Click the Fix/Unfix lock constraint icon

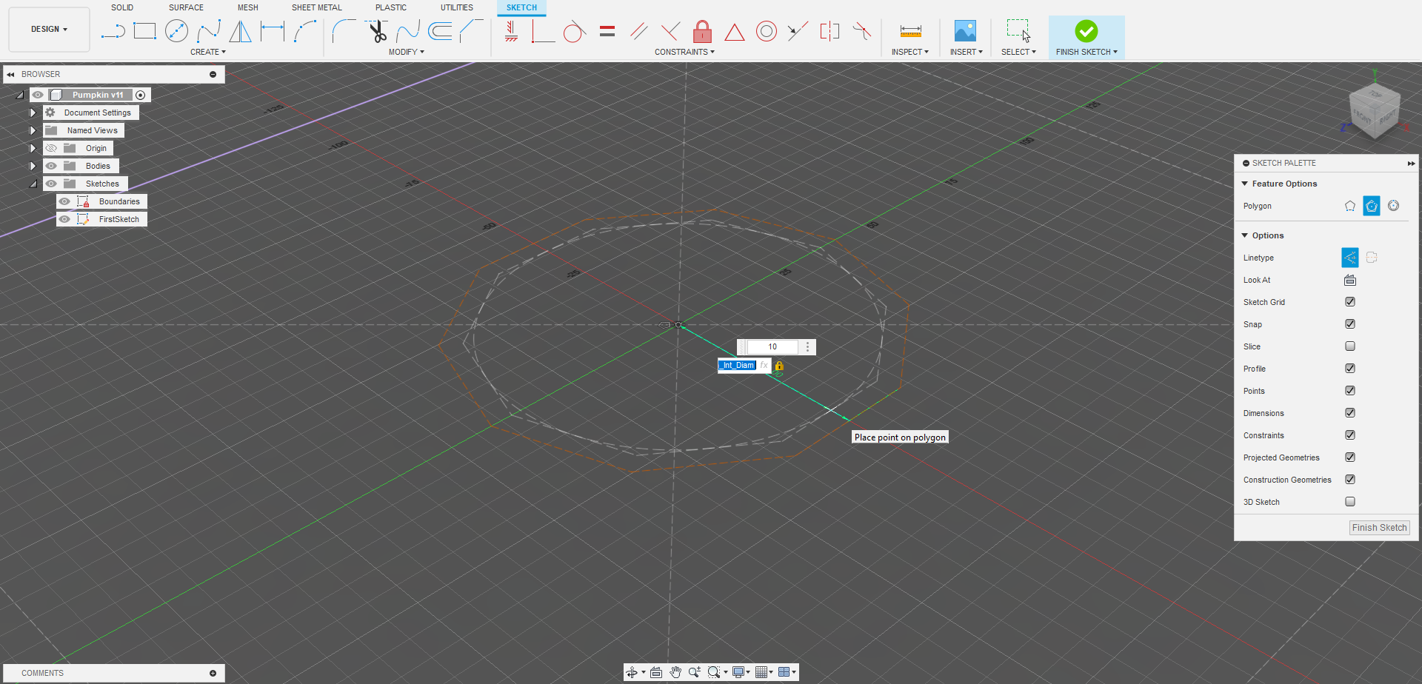coord(702,31)
